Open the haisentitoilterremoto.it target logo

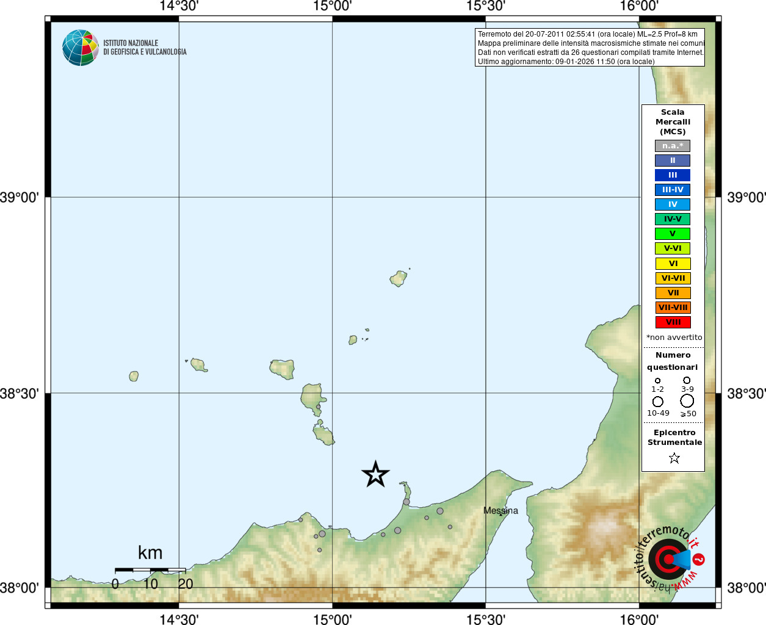pos(670,558)
